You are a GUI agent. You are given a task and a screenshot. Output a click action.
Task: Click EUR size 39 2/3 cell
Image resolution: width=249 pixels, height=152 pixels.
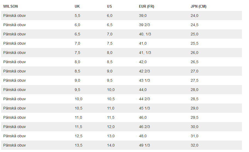(144, 25)
